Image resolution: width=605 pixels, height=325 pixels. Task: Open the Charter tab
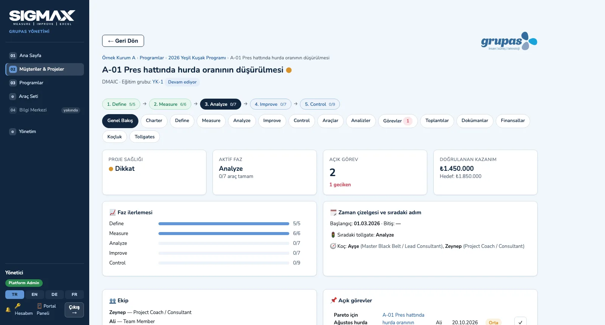pos(154,121)
